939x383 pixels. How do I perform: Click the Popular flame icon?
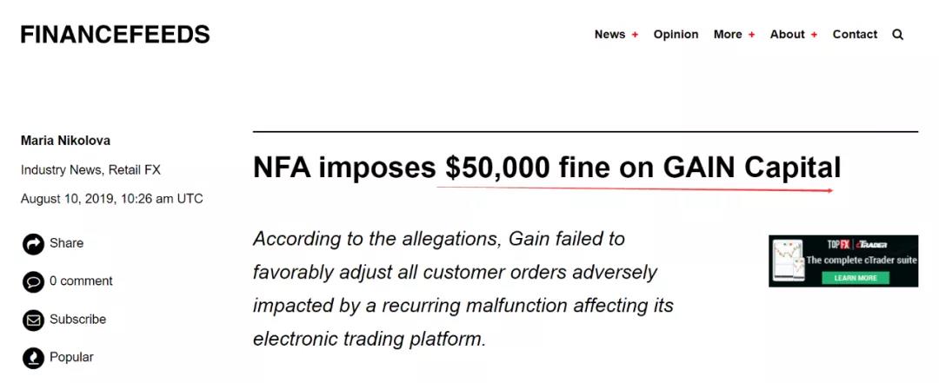34,358
